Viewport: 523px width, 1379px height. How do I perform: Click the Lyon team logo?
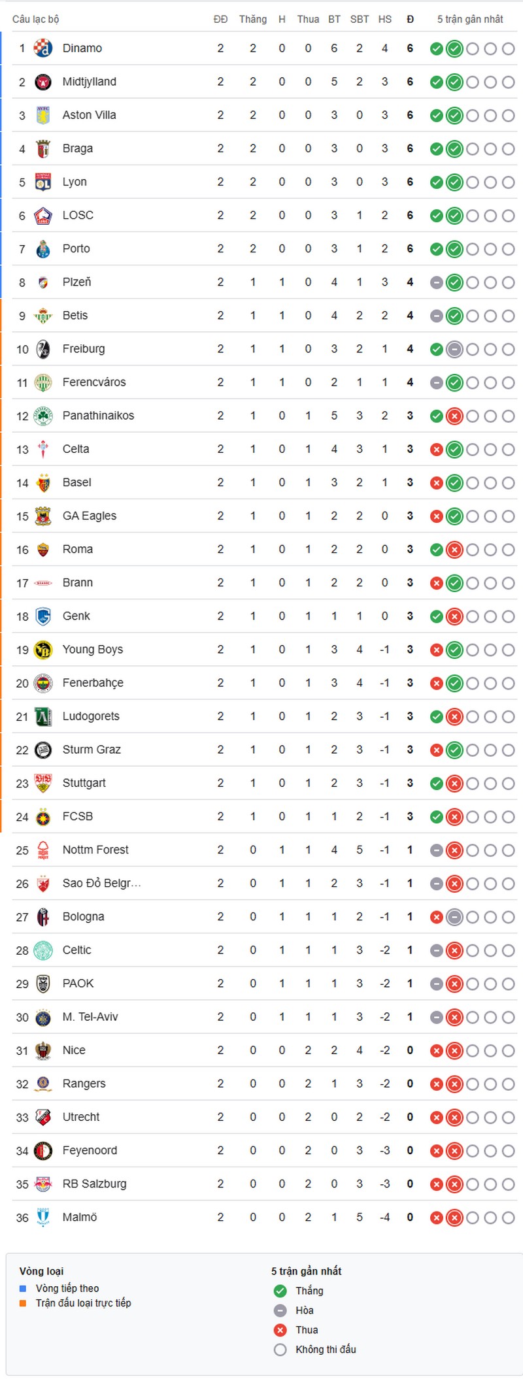43,182
